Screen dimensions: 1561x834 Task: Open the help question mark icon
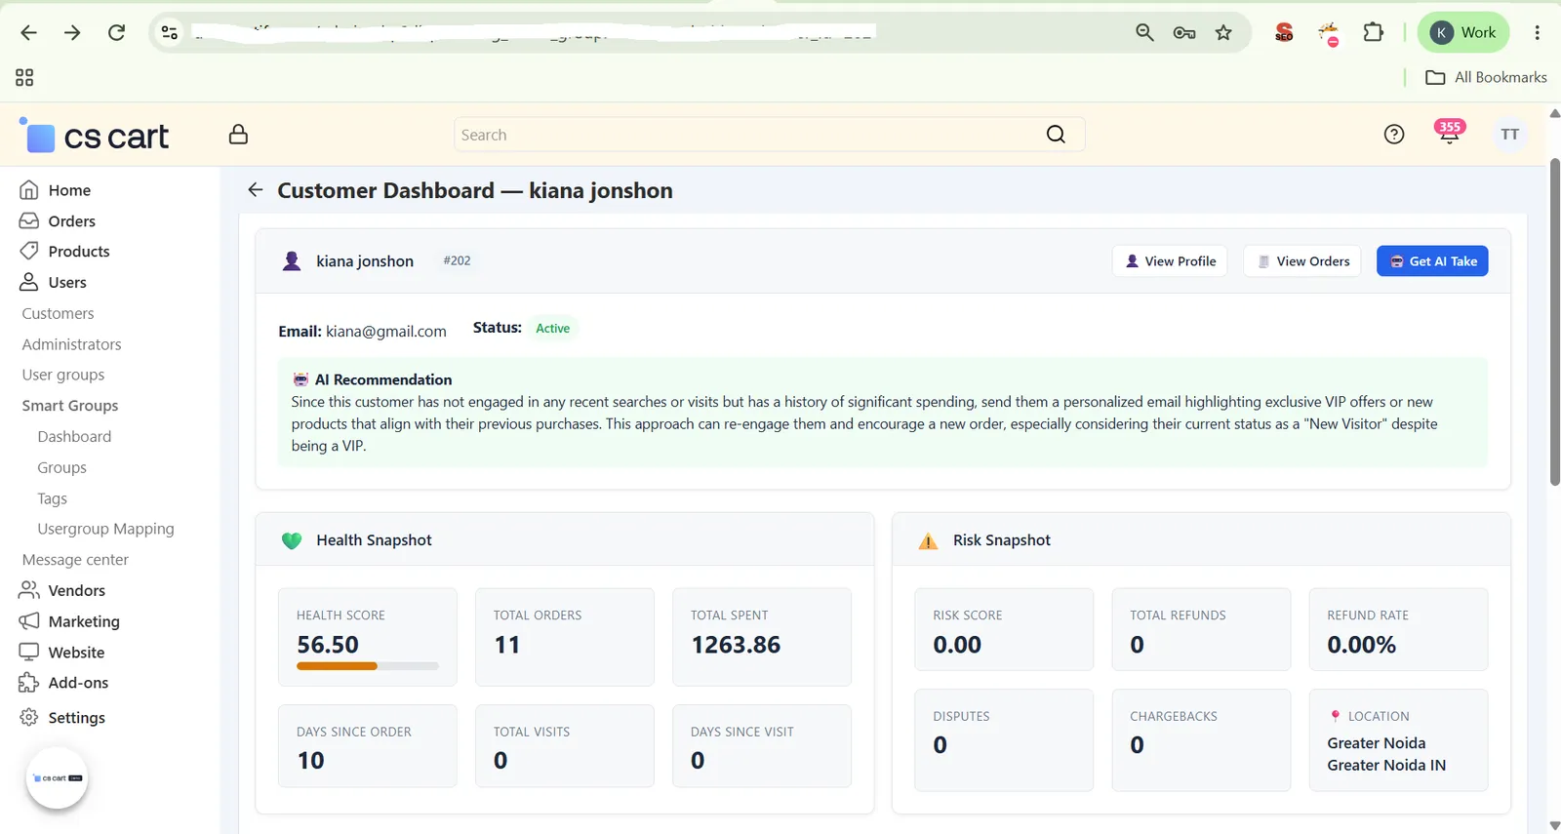tap(1394, 135)
